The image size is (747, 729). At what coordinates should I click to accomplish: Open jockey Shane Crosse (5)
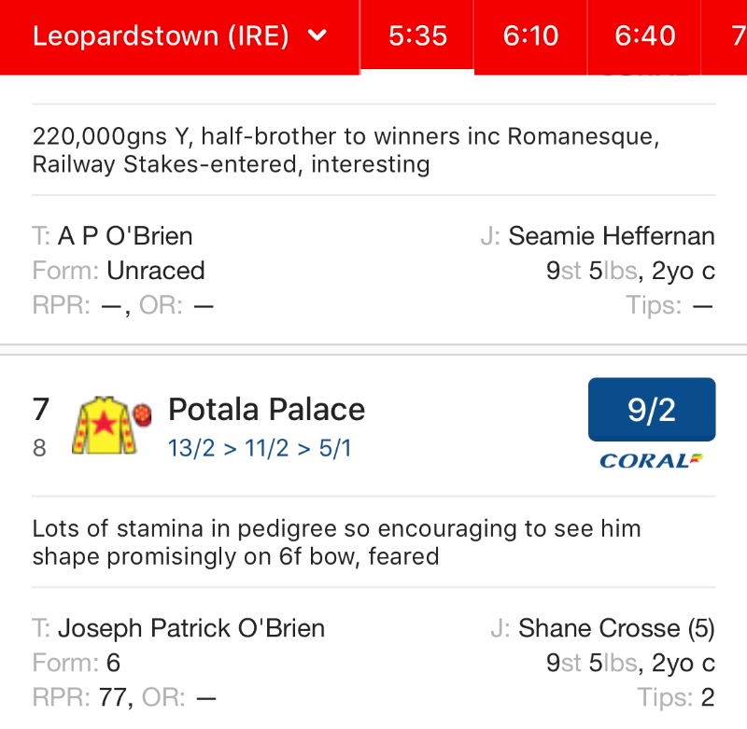pos(615,628)
